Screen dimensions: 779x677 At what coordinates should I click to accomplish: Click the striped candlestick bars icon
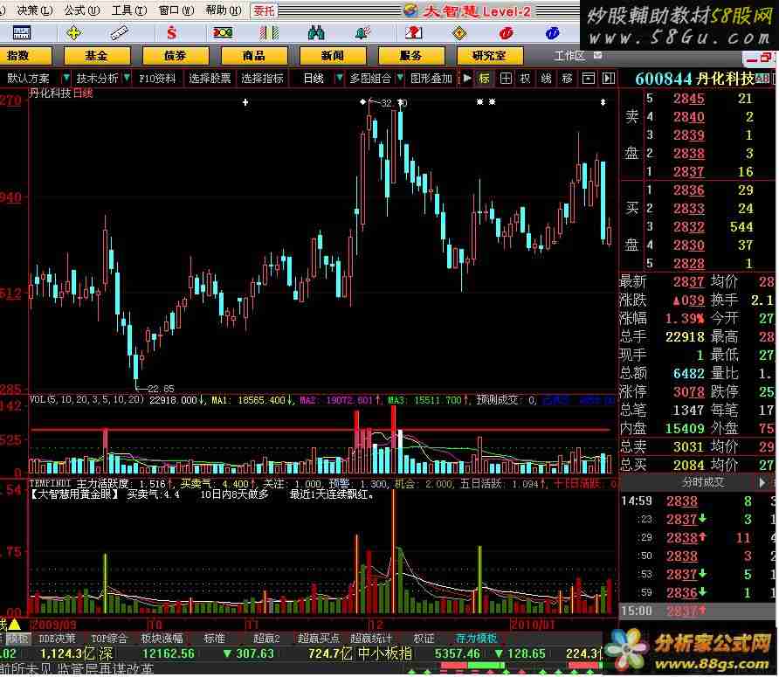point(269,33)
